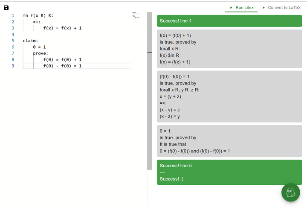The width and height of the screenshot is (307, 207).
Task: Click the code minimap thumbnail
Action: coord(136,15)
